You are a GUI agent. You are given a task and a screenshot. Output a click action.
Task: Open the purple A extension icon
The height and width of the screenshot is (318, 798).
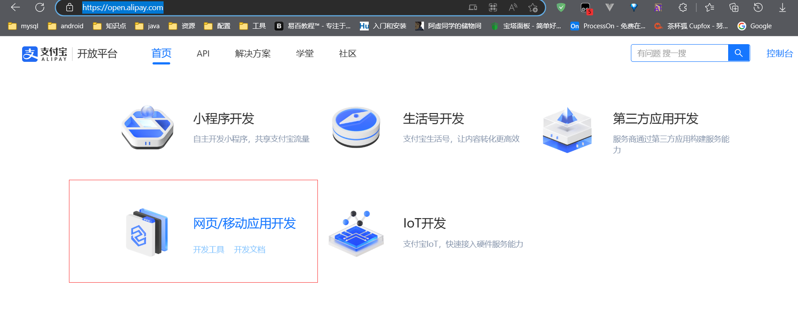pyautogui.click(x=658, y=8)
